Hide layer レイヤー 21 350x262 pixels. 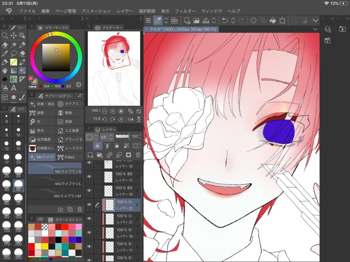(x=89, y=219)
